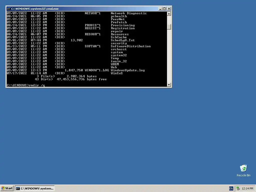Image resolution: width=256 pixels, height=192 pixels.
Task: Open the Recycle Bin desktop icon
Action: 243,170
